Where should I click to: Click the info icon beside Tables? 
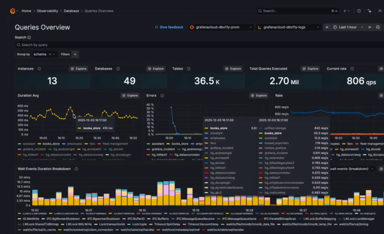pyautogui.click(x=189, y=69)
